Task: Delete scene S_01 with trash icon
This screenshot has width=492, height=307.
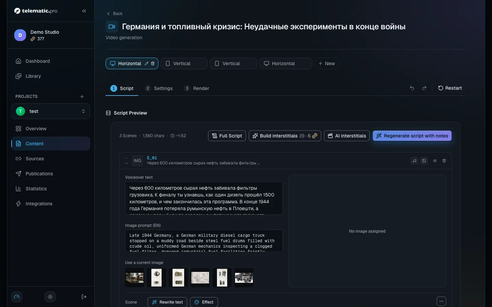Action: 444,161
